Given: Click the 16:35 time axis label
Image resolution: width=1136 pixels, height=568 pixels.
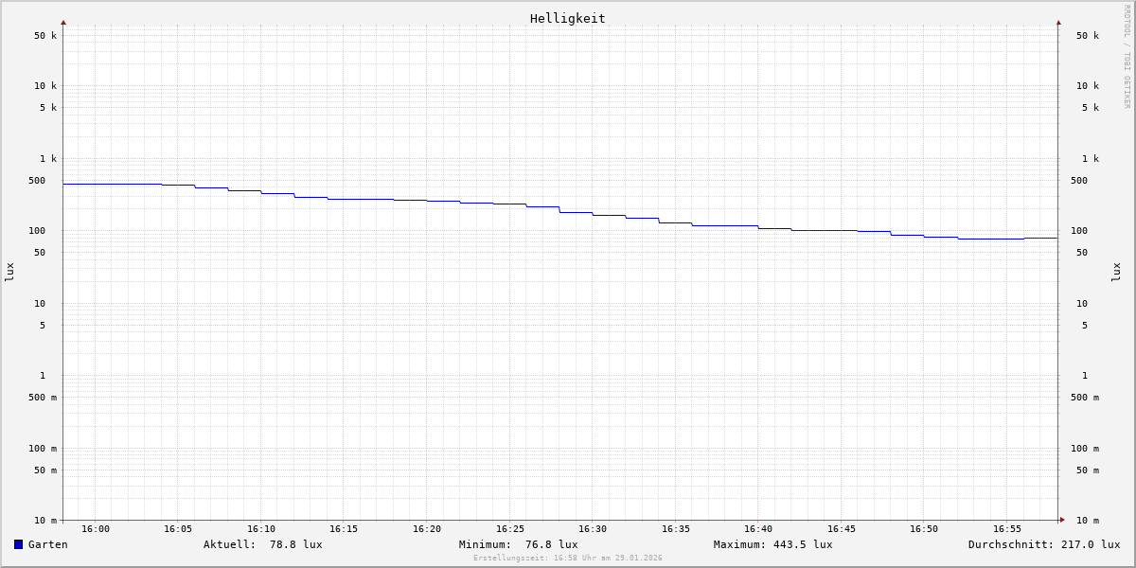Looking at the screenshot, I should click(676, 529).
